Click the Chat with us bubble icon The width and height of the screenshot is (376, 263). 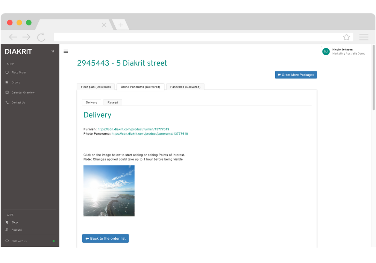[7, 241]
